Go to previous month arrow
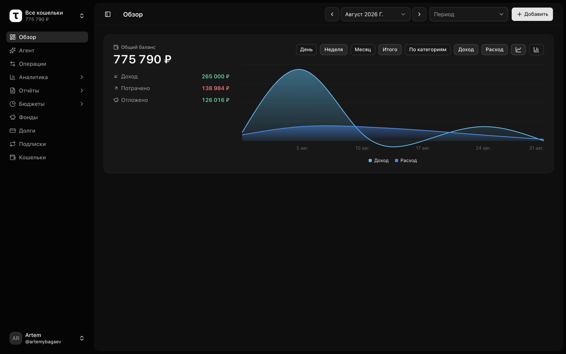566x354 pixels. coord(332,14)
